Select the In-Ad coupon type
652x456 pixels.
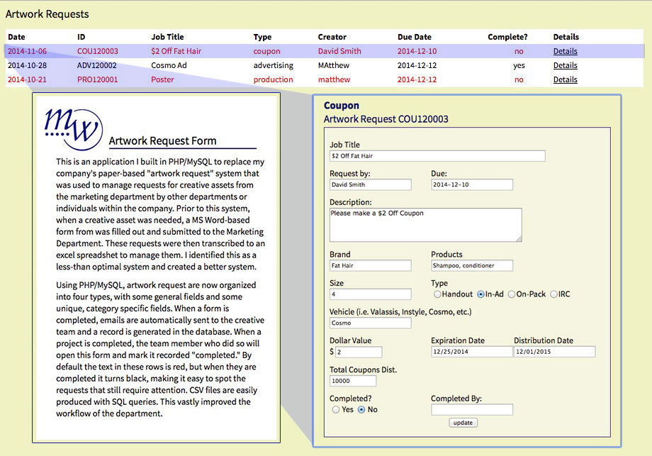coord(480,294)
